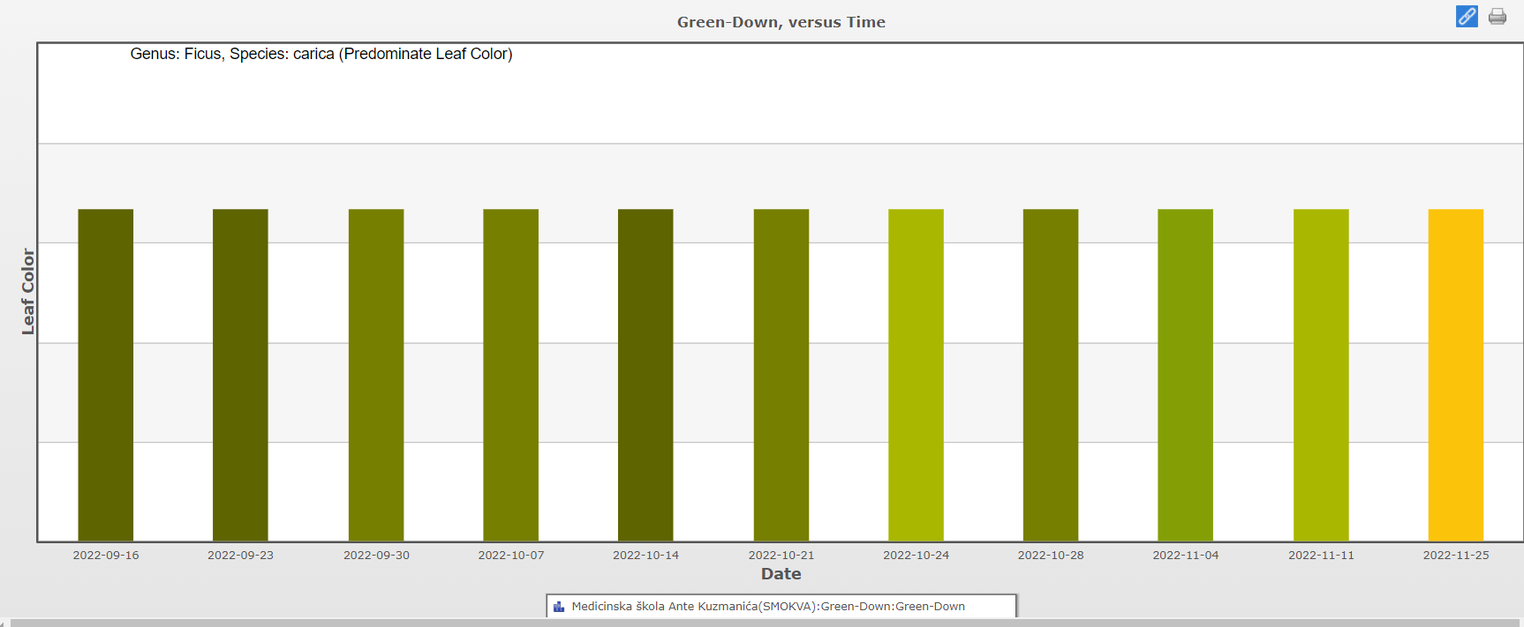Click the Date x-axis title

coord(781,574)
